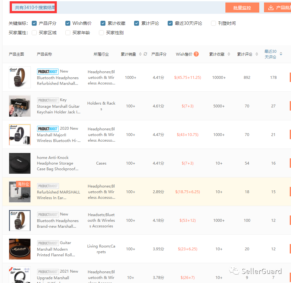Sort by 累计评论 column arrows

click(x=257, y=54)
